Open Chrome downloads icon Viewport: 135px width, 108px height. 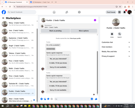tap(125, 7)
